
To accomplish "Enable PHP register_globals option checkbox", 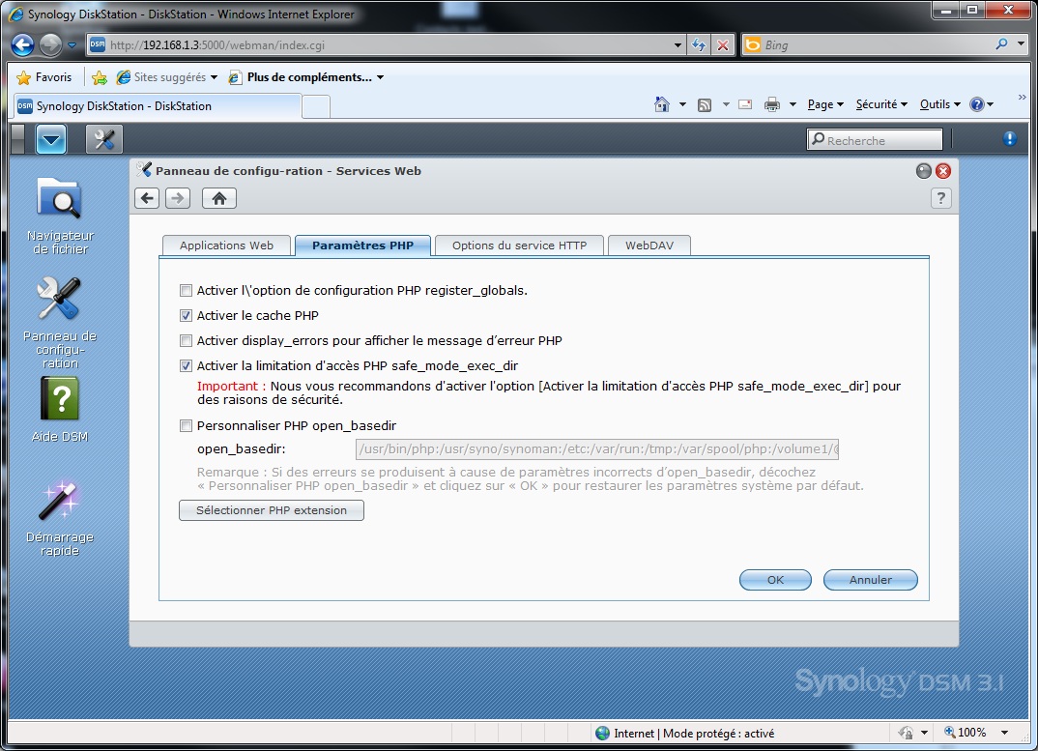I will pos(186,290).
